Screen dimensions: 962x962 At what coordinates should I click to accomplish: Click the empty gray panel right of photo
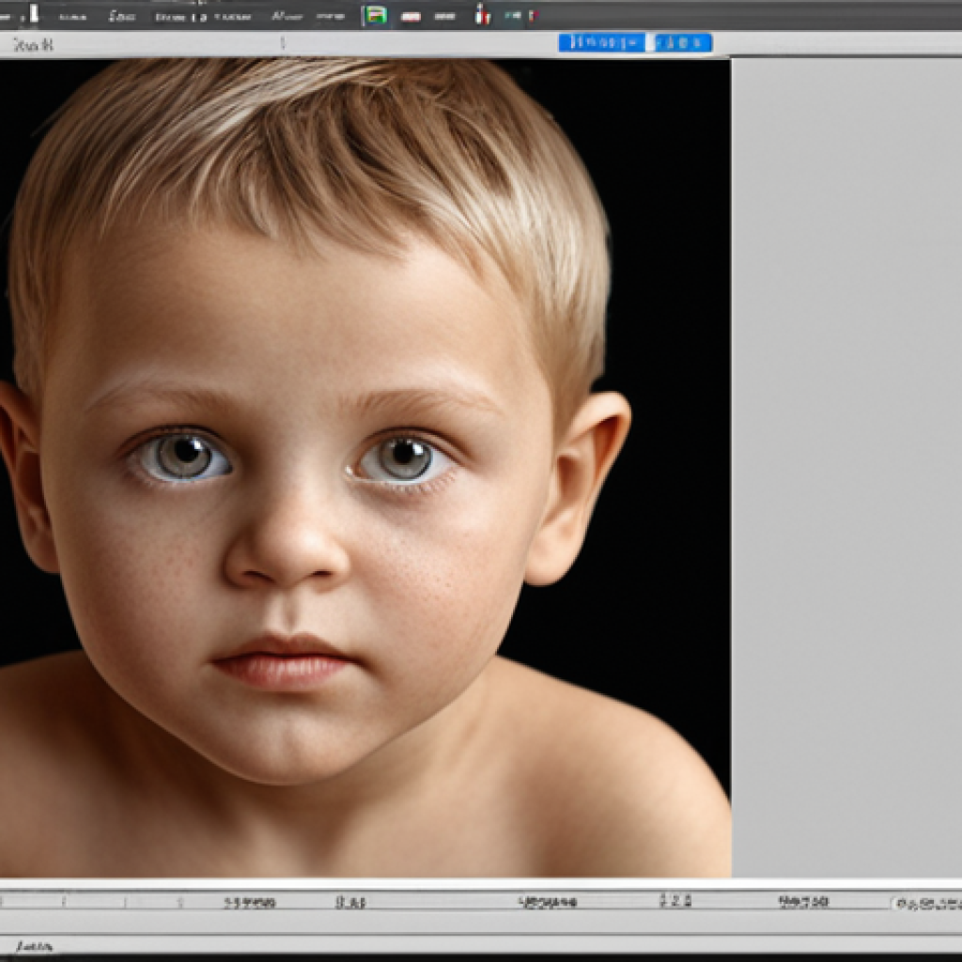tap(846, 470)
